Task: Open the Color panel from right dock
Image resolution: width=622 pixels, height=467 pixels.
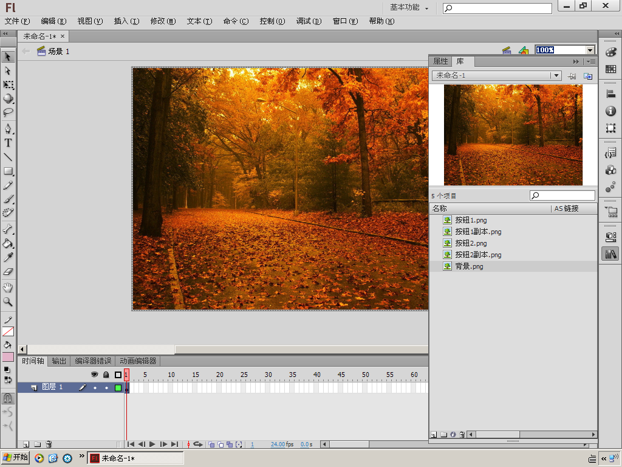Action: (610, 52)
